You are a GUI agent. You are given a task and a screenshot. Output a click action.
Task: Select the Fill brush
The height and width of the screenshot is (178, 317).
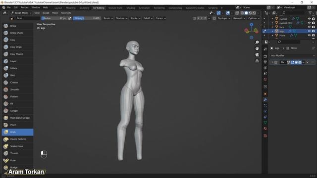[x=17, y=104]
